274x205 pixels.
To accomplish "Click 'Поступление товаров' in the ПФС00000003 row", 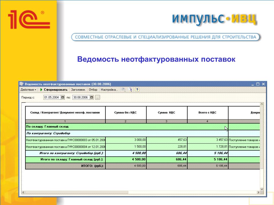I will (x=244, y=140).
